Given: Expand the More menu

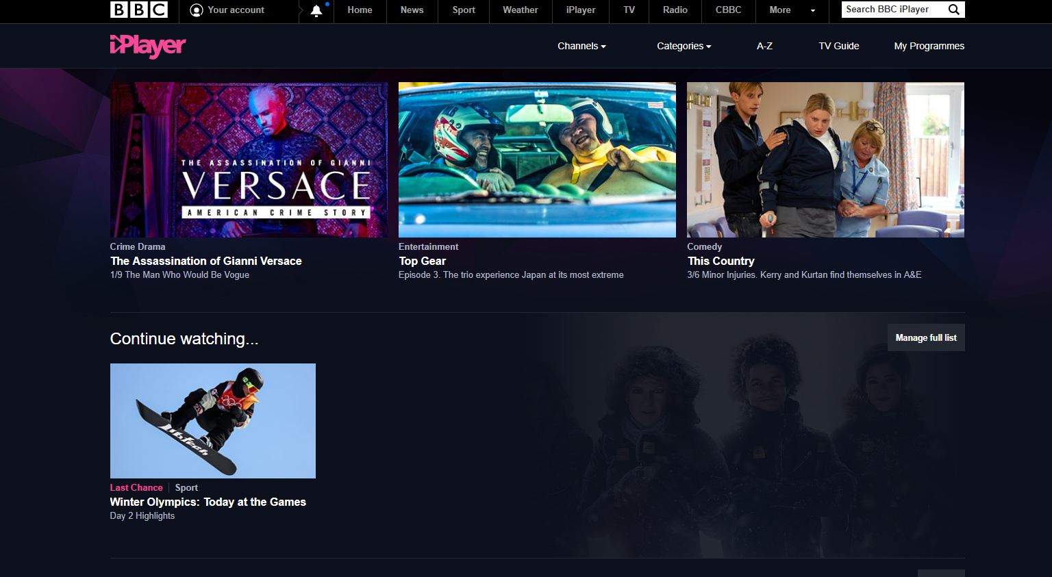Looking at the screenshot, I should tap(792, 10).
